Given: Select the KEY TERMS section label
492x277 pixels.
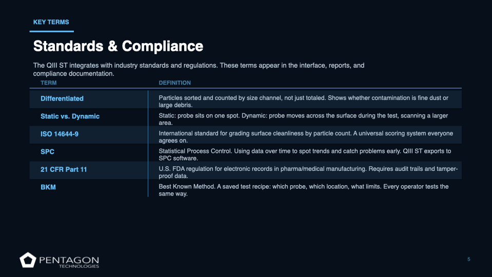Looking at the screenshot, I should [x=51, y=22].
